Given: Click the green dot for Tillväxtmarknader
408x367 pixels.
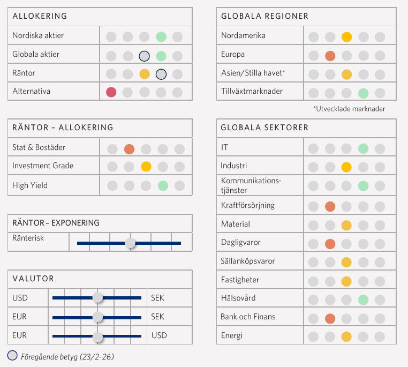Looking at the screenshot, I should point(363,93).
